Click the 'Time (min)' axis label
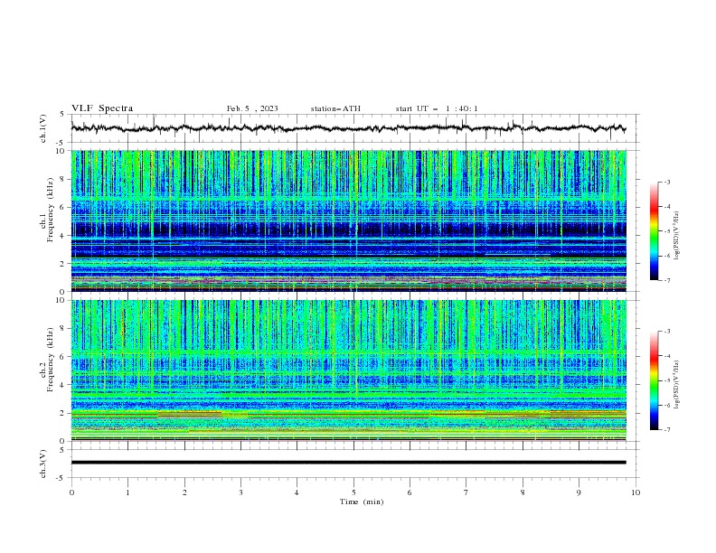The height and width of the screenshot is (553, 716). (362, 501)
